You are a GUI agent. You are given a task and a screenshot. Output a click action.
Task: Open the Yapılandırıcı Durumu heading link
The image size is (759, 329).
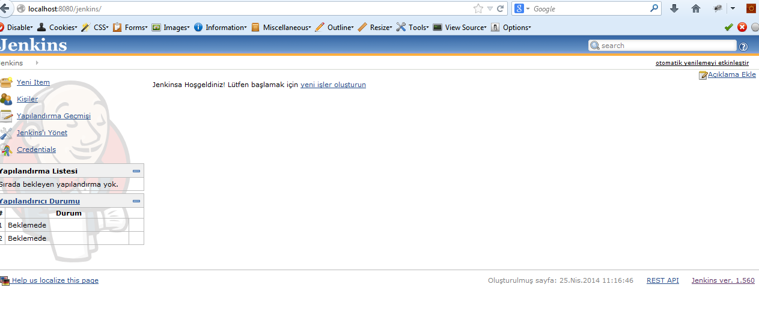(40, 201)
